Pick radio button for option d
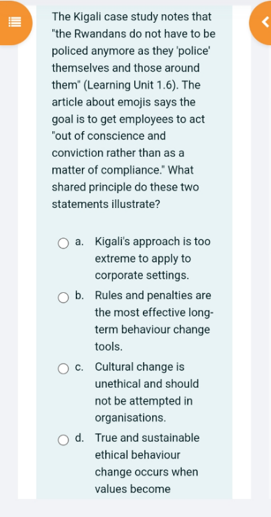This screenshot has height=517, width=271. (x=64, y=440)
